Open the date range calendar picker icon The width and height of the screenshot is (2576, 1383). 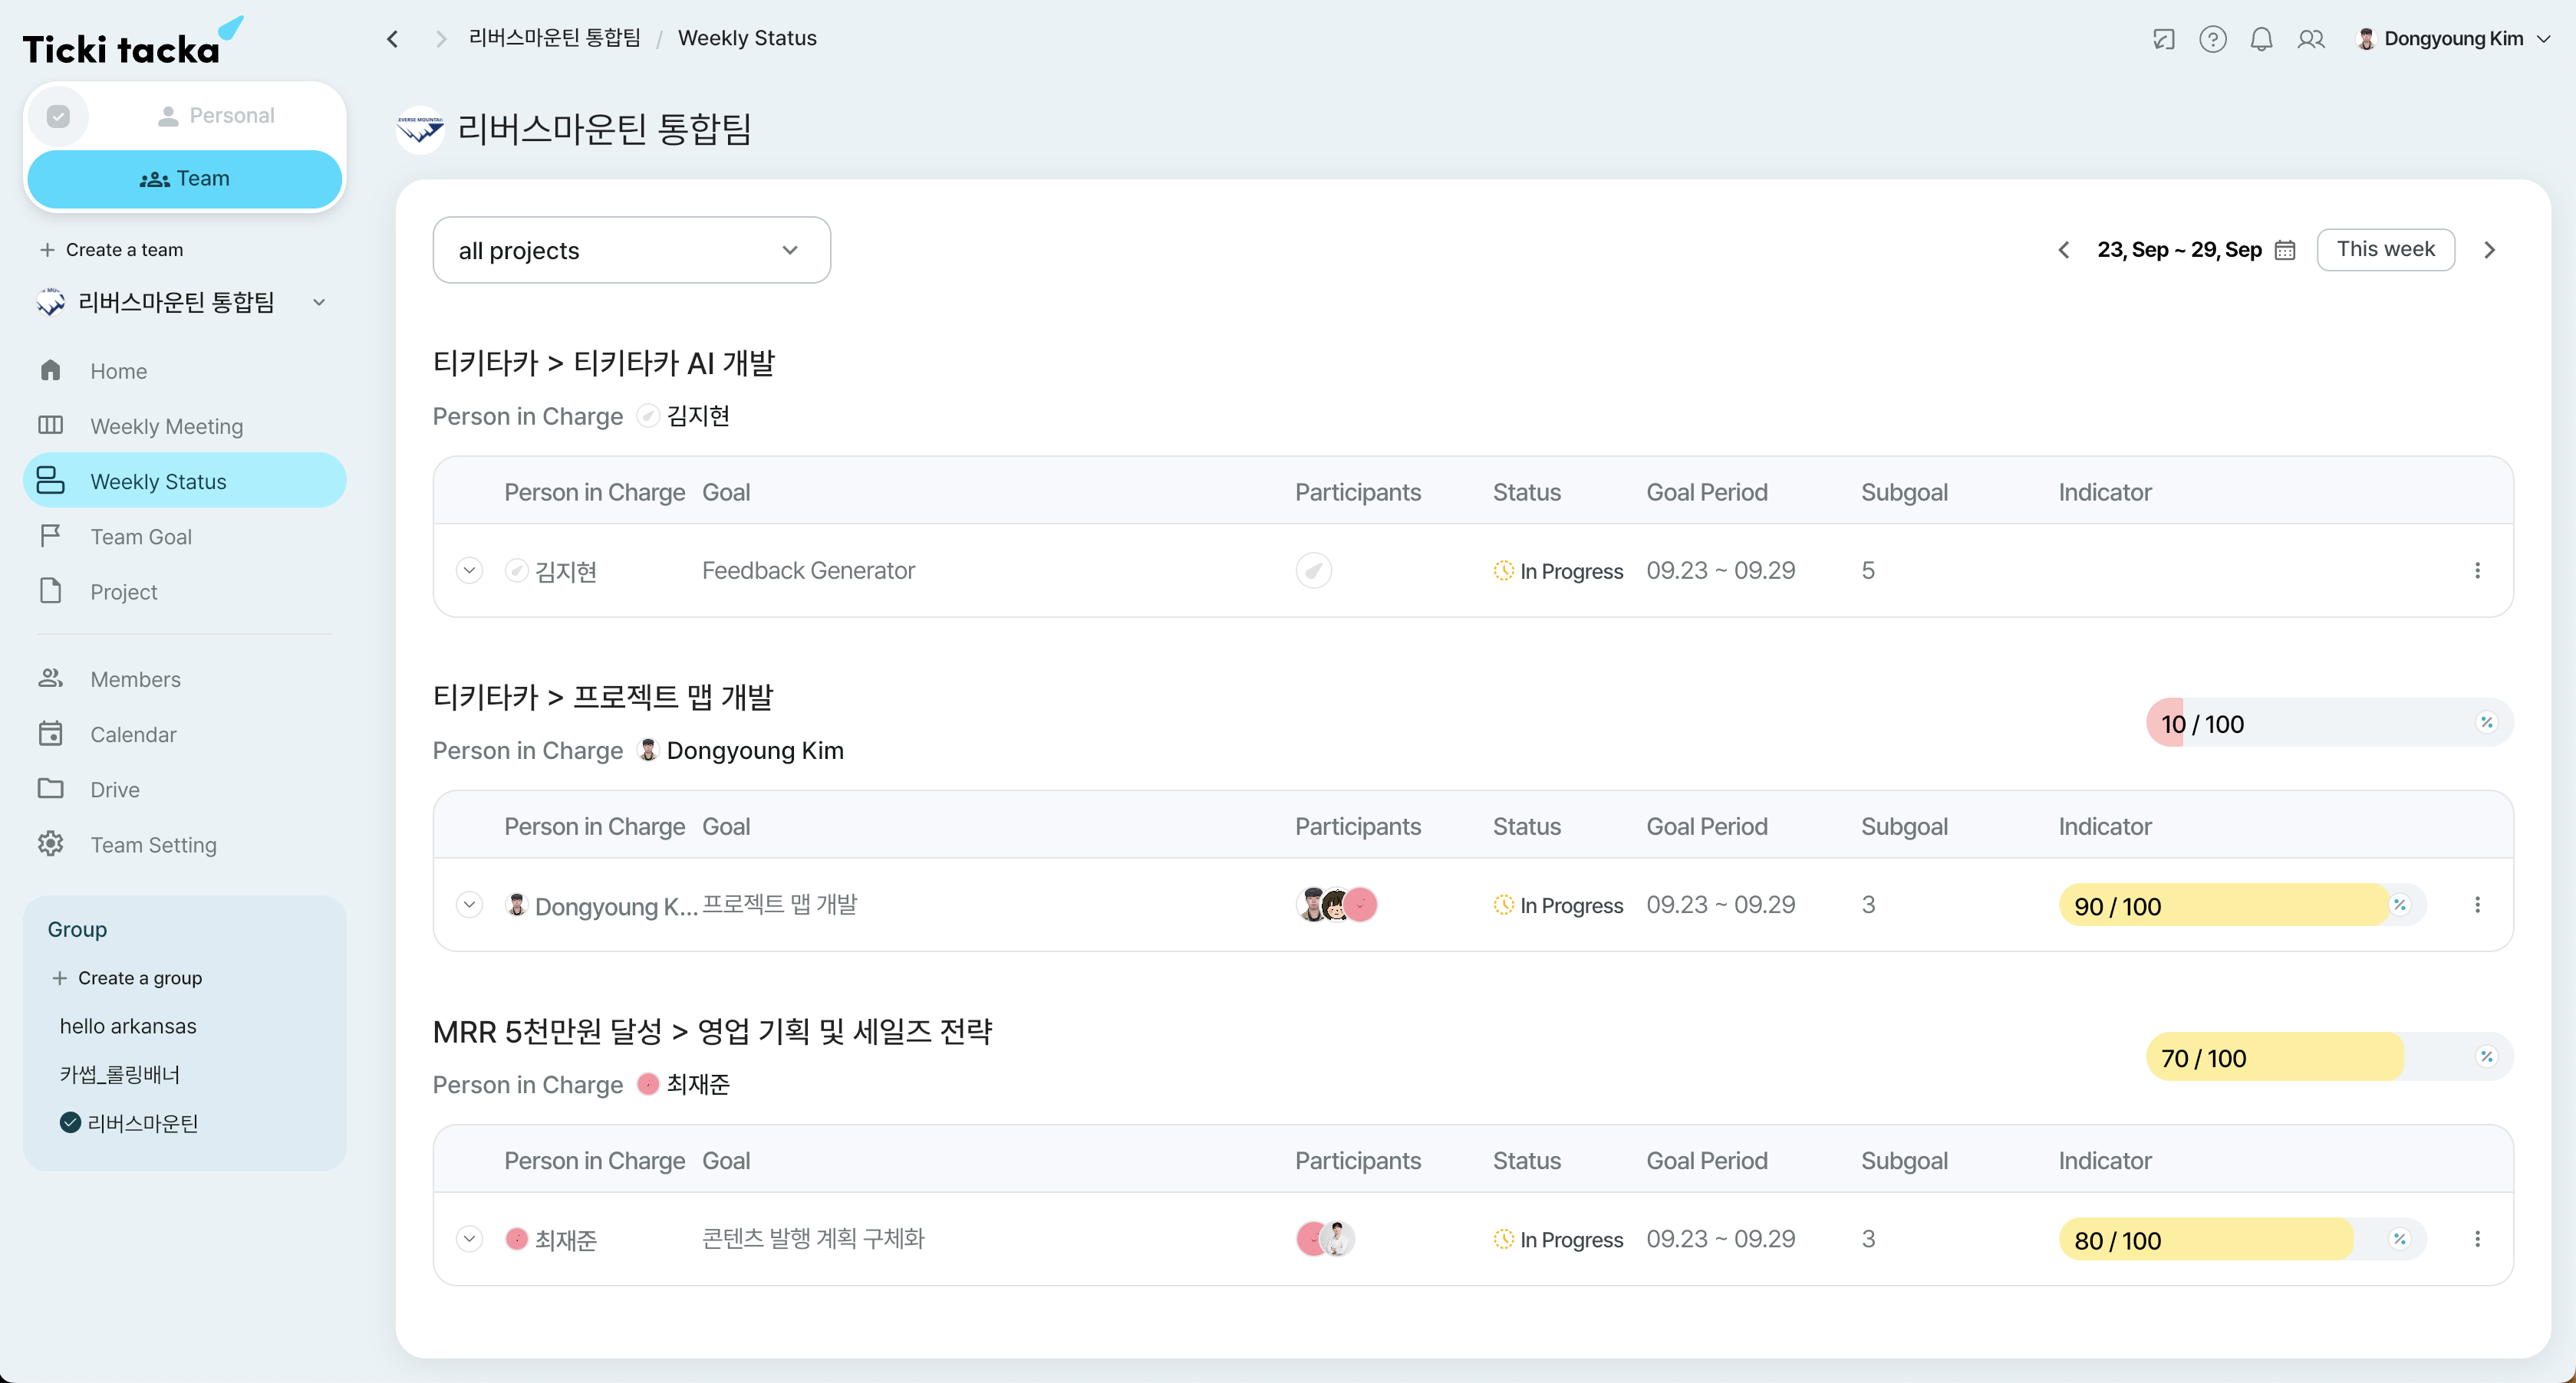[2285, 250]
